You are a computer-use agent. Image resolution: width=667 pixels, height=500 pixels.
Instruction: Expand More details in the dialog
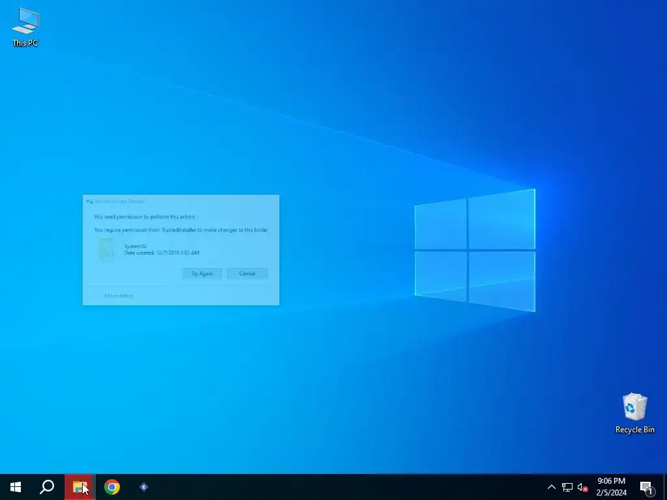pos(114,296)
